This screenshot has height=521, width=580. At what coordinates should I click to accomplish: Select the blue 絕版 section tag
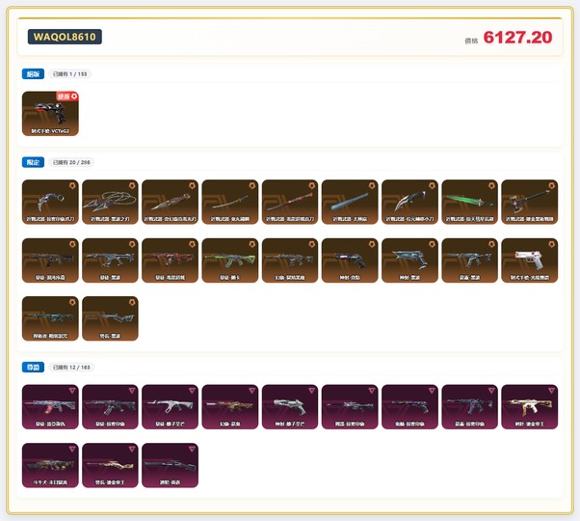point(33,73)
